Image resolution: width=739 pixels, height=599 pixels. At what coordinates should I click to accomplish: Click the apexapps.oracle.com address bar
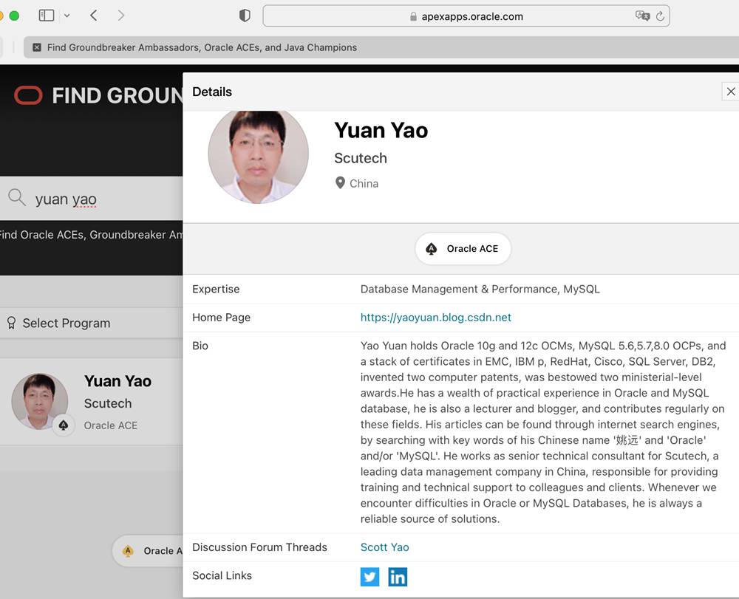click(x=466, y=16)
